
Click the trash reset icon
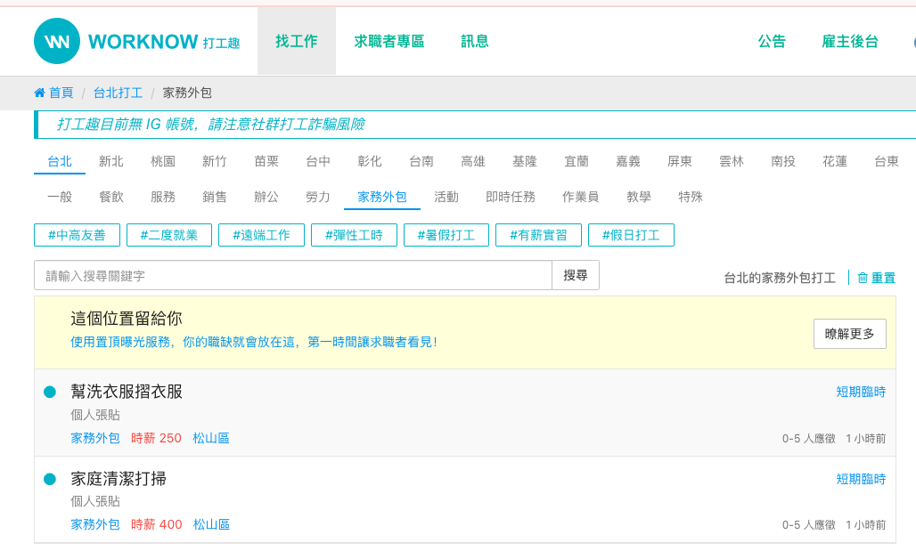click(862, 278)
